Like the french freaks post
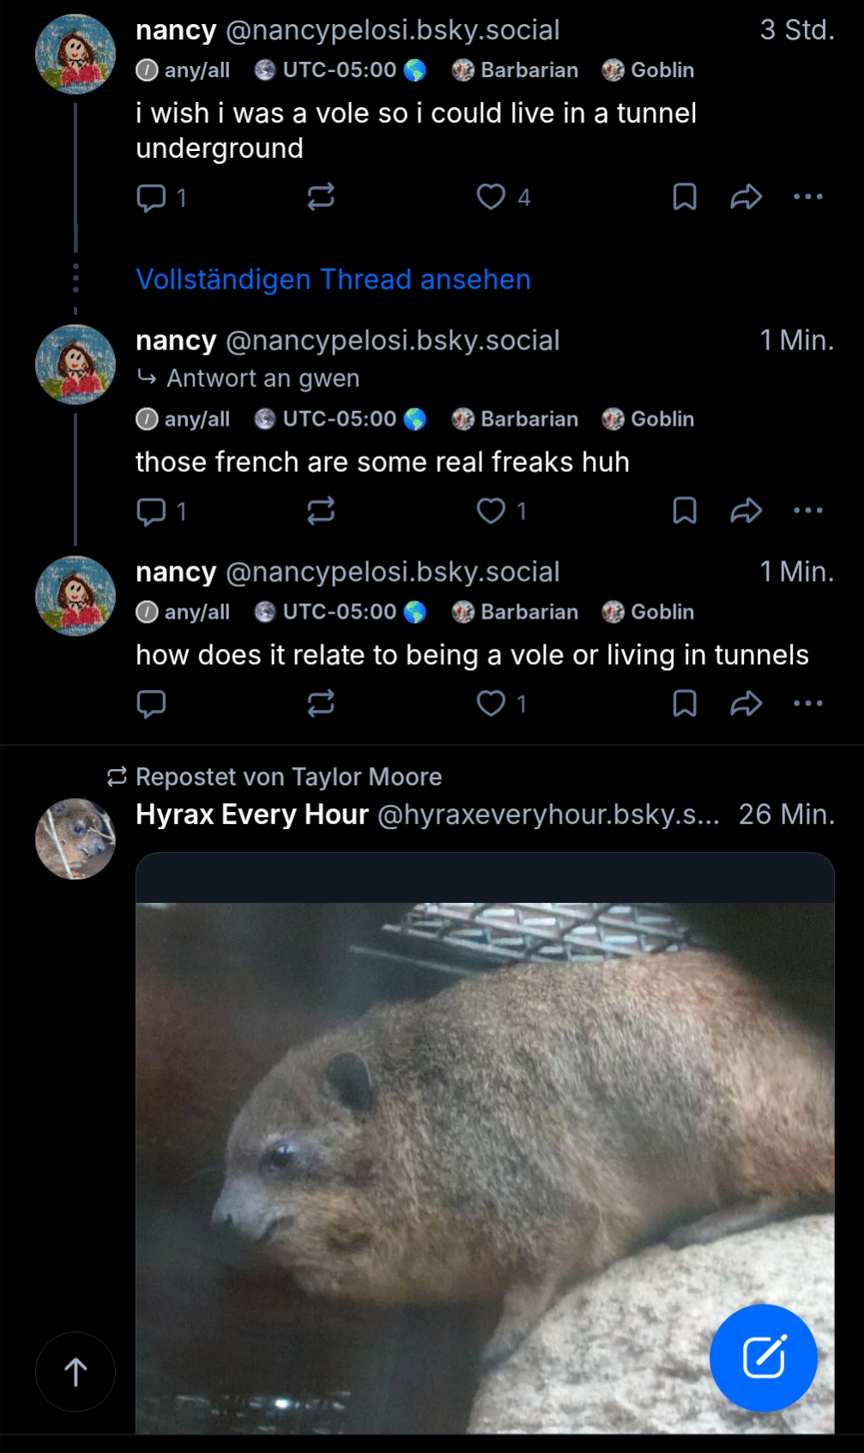This screenshot has height=1453, width=864. pos(492,512)
